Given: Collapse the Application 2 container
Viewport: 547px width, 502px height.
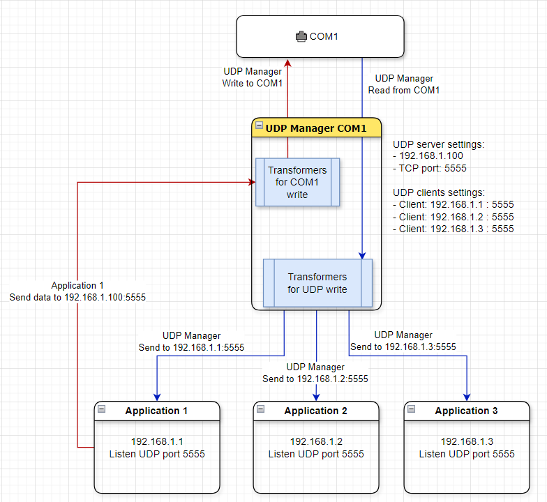Looking at the screenshot, I should [261, 409].
